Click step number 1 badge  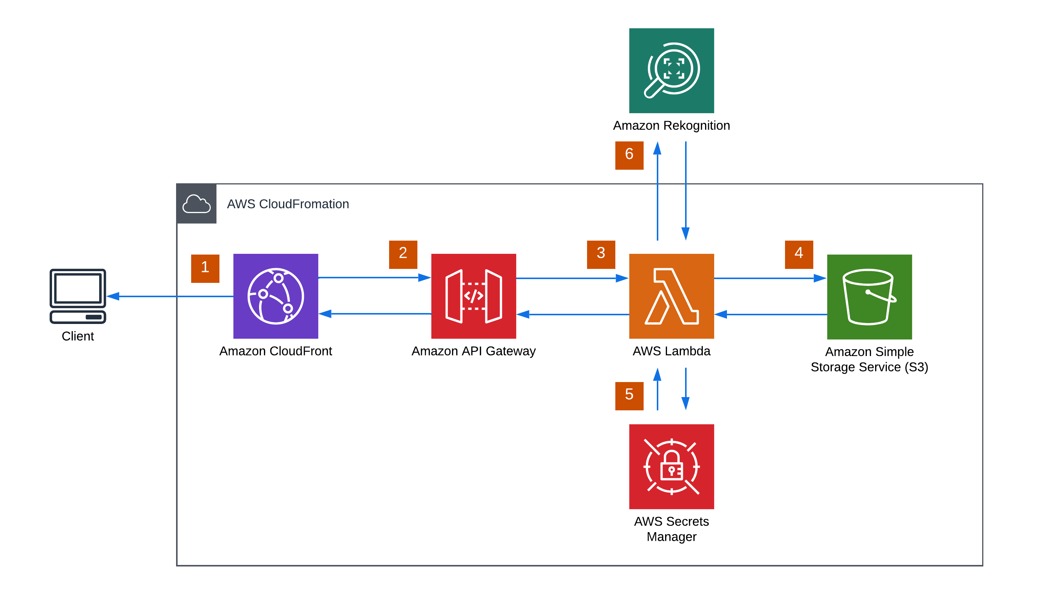[x=205, y=268]
